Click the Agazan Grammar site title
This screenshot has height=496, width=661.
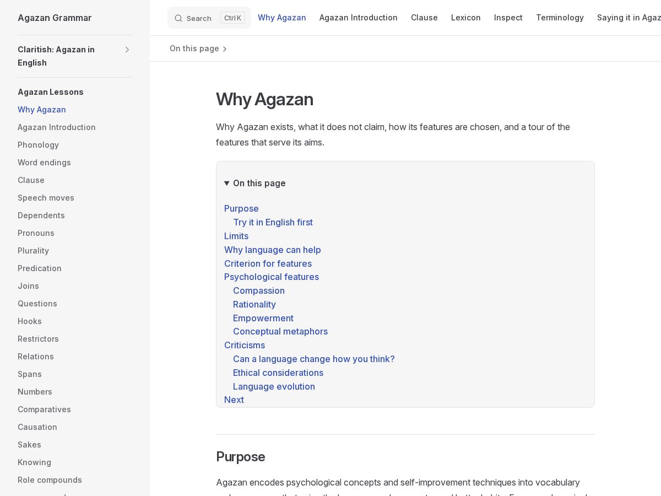pos(55,18)
